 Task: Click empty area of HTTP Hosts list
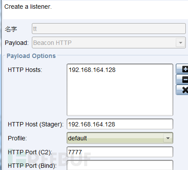click(x=120, y=96)
